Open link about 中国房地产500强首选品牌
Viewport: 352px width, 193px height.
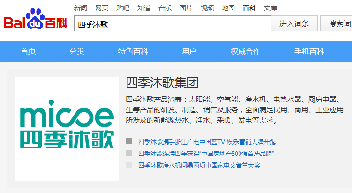[206, 154]
